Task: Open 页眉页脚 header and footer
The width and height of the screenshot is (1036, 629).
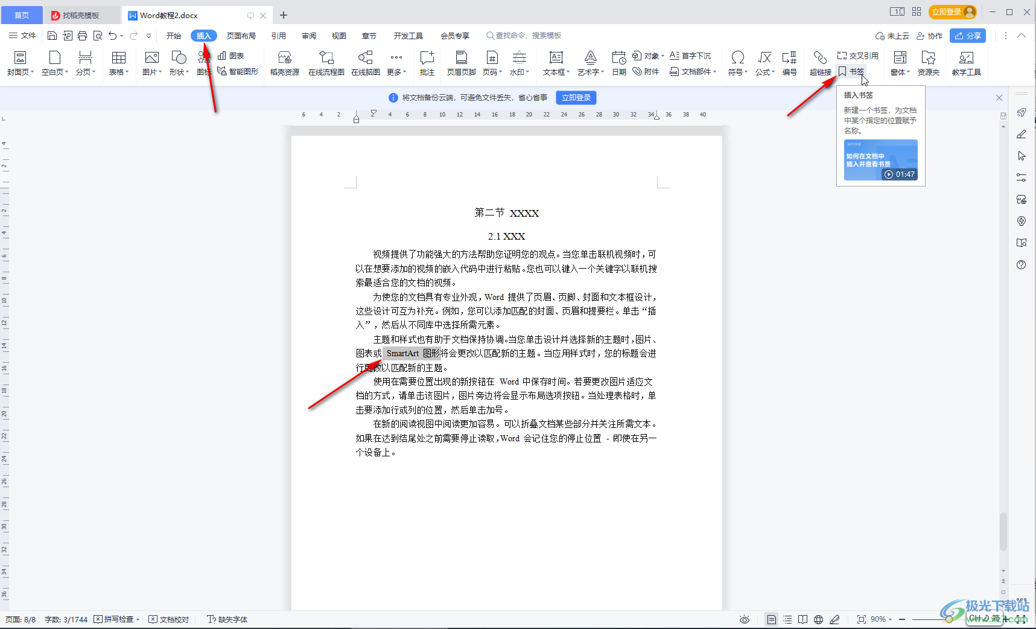Action: (x=462, y=63)
